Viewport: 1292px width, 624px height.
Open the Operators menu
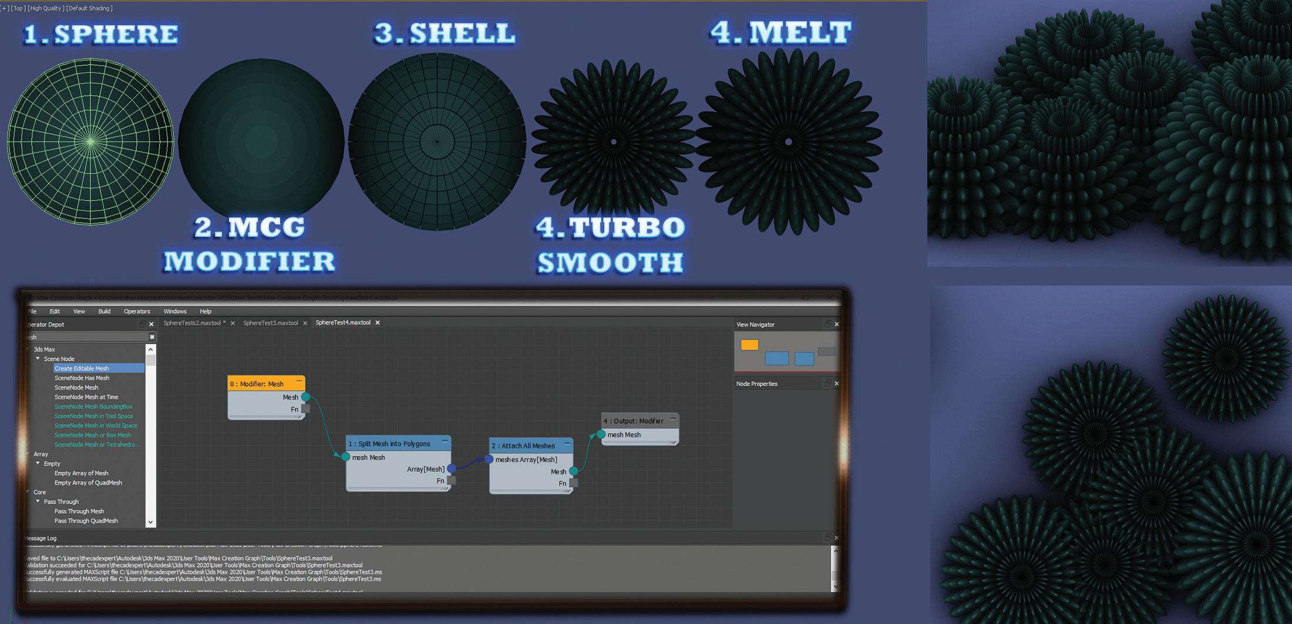point(137,311)
